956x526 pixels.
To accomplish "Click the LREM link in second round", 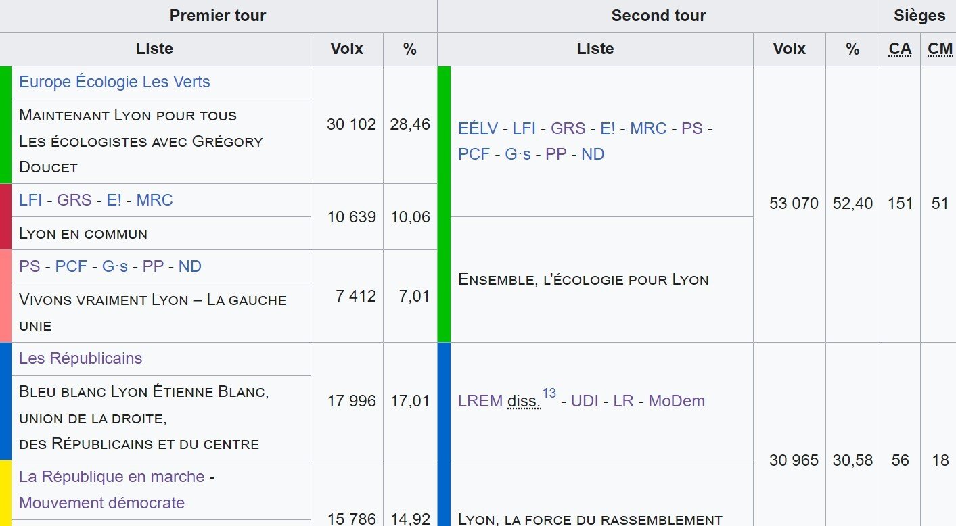I will tap(480, 401).
